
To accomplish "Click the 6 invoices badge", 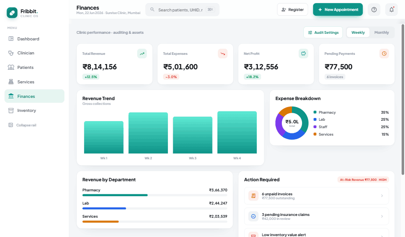I will [x=335, y=77].
